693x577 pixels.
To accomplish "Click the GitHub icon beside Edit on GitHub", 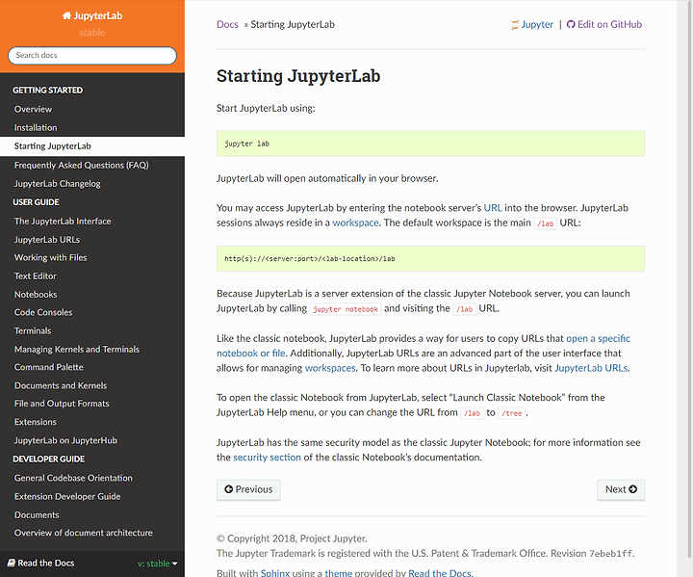I will pyautogui.click(x=571, y=24).
